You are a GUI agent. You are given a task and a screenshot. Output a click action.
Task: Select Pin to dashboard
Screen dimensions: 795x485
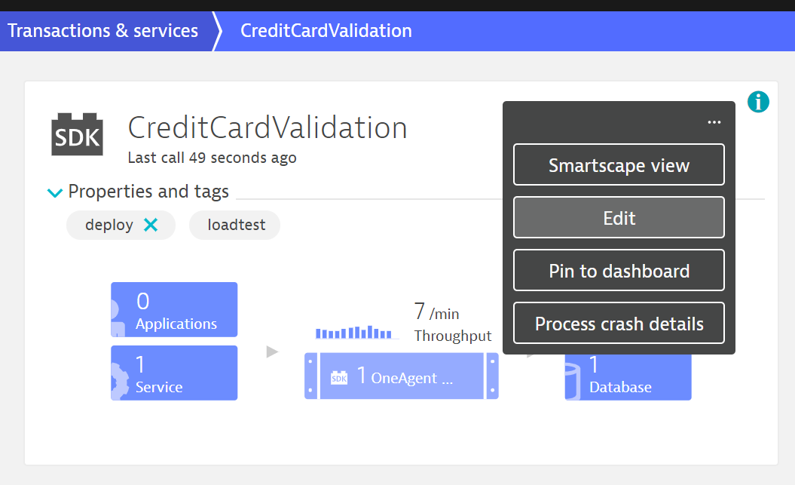coord(619,271)
